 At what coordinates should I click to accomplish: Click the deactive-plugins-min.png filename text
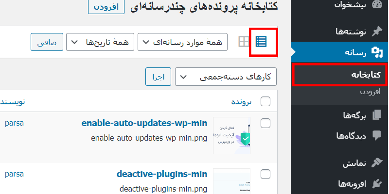point(163,189)
